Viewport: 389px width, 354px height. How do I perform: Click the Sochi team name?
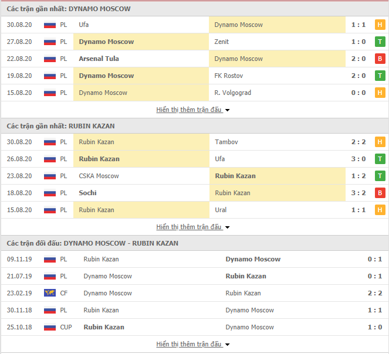87,193
